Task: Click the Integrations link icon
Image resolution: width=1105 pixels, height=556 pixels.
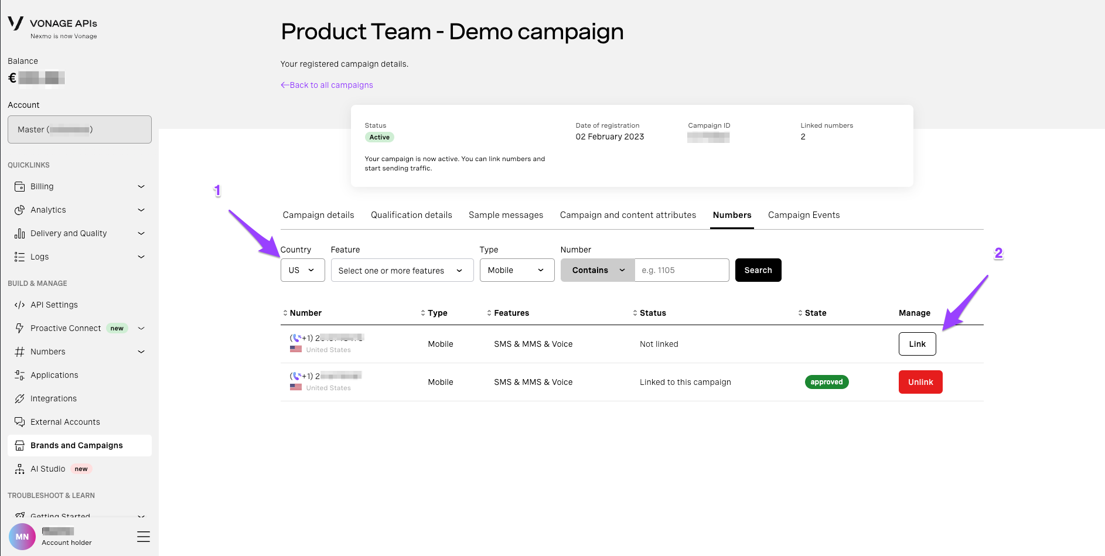Action: 19,398
